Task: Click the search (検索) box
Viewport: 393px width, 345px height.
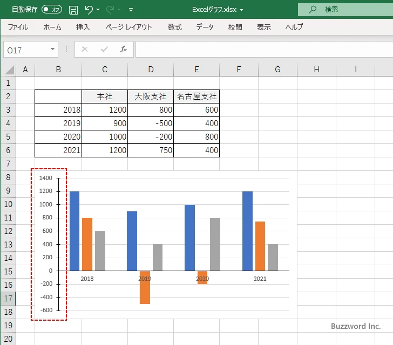Action: point(345,10)
